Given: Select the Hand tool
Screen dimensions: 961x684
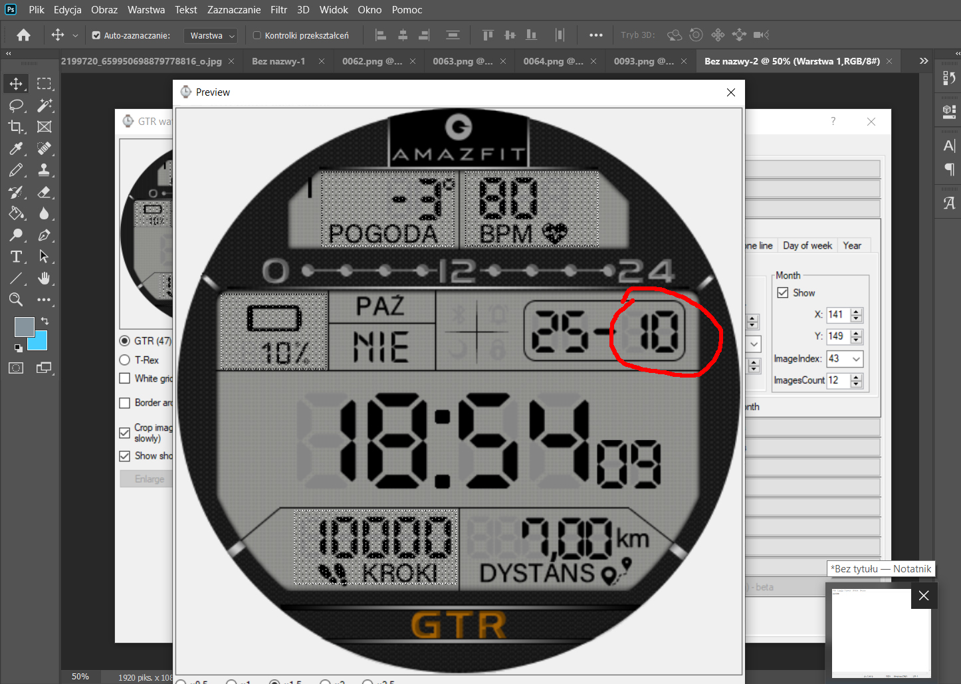Looking at the screenshot, I should (44, 279).
